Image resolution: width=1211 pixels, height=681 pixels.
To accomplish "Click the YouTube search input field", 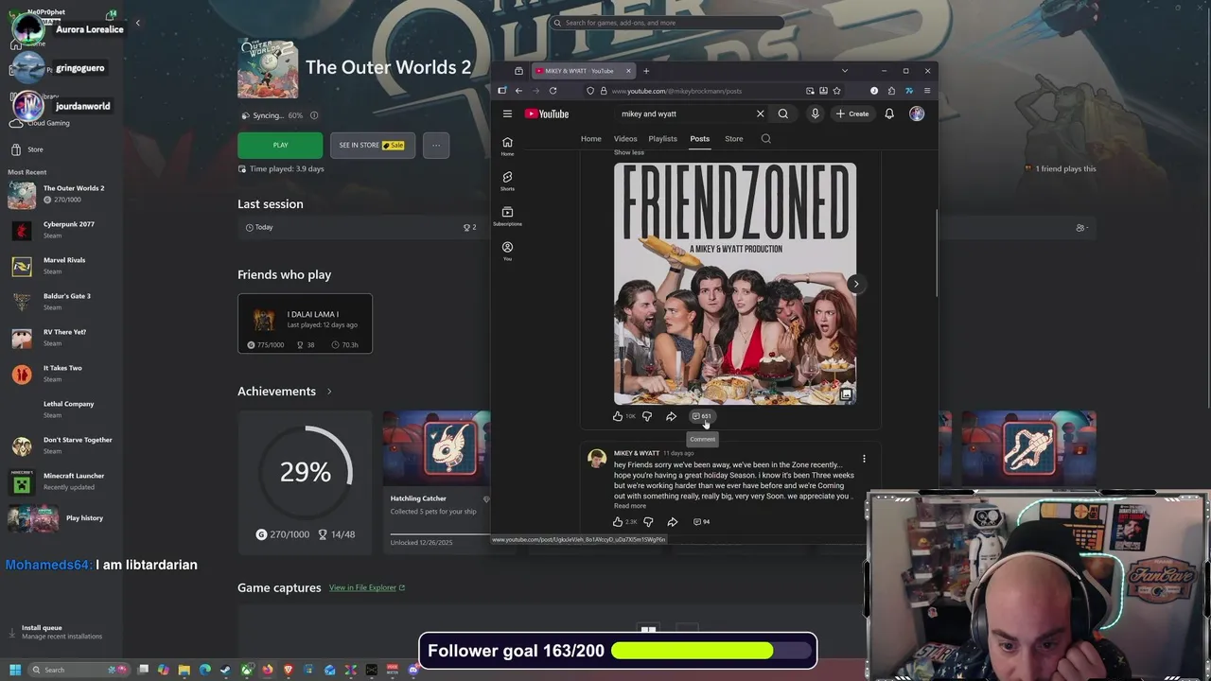I will click(684, 113).
